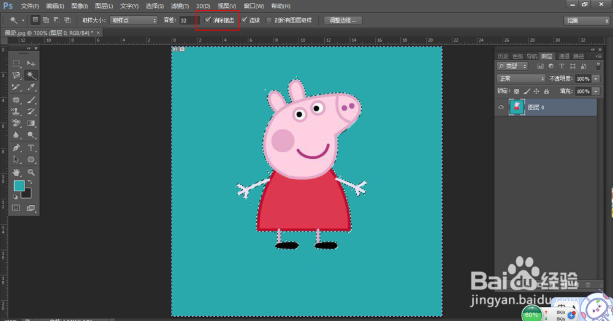Collapse the layers panel group to icons
Screen dimensions: 613x321
593,50
